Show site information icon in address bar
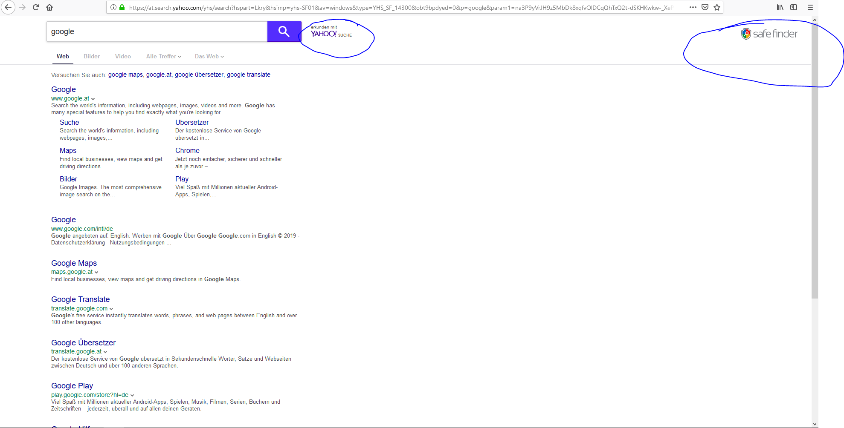844x428 pixels. [x=113, y=7]
